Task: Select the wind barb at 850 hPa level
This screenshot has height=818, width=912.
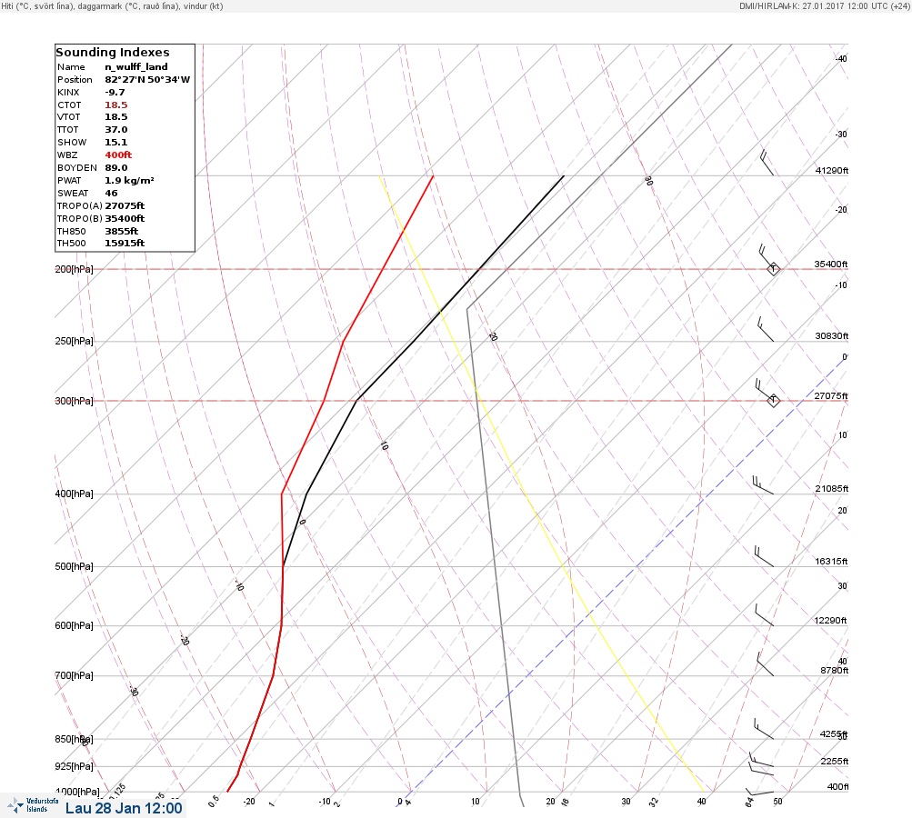Action: point(764,729)
